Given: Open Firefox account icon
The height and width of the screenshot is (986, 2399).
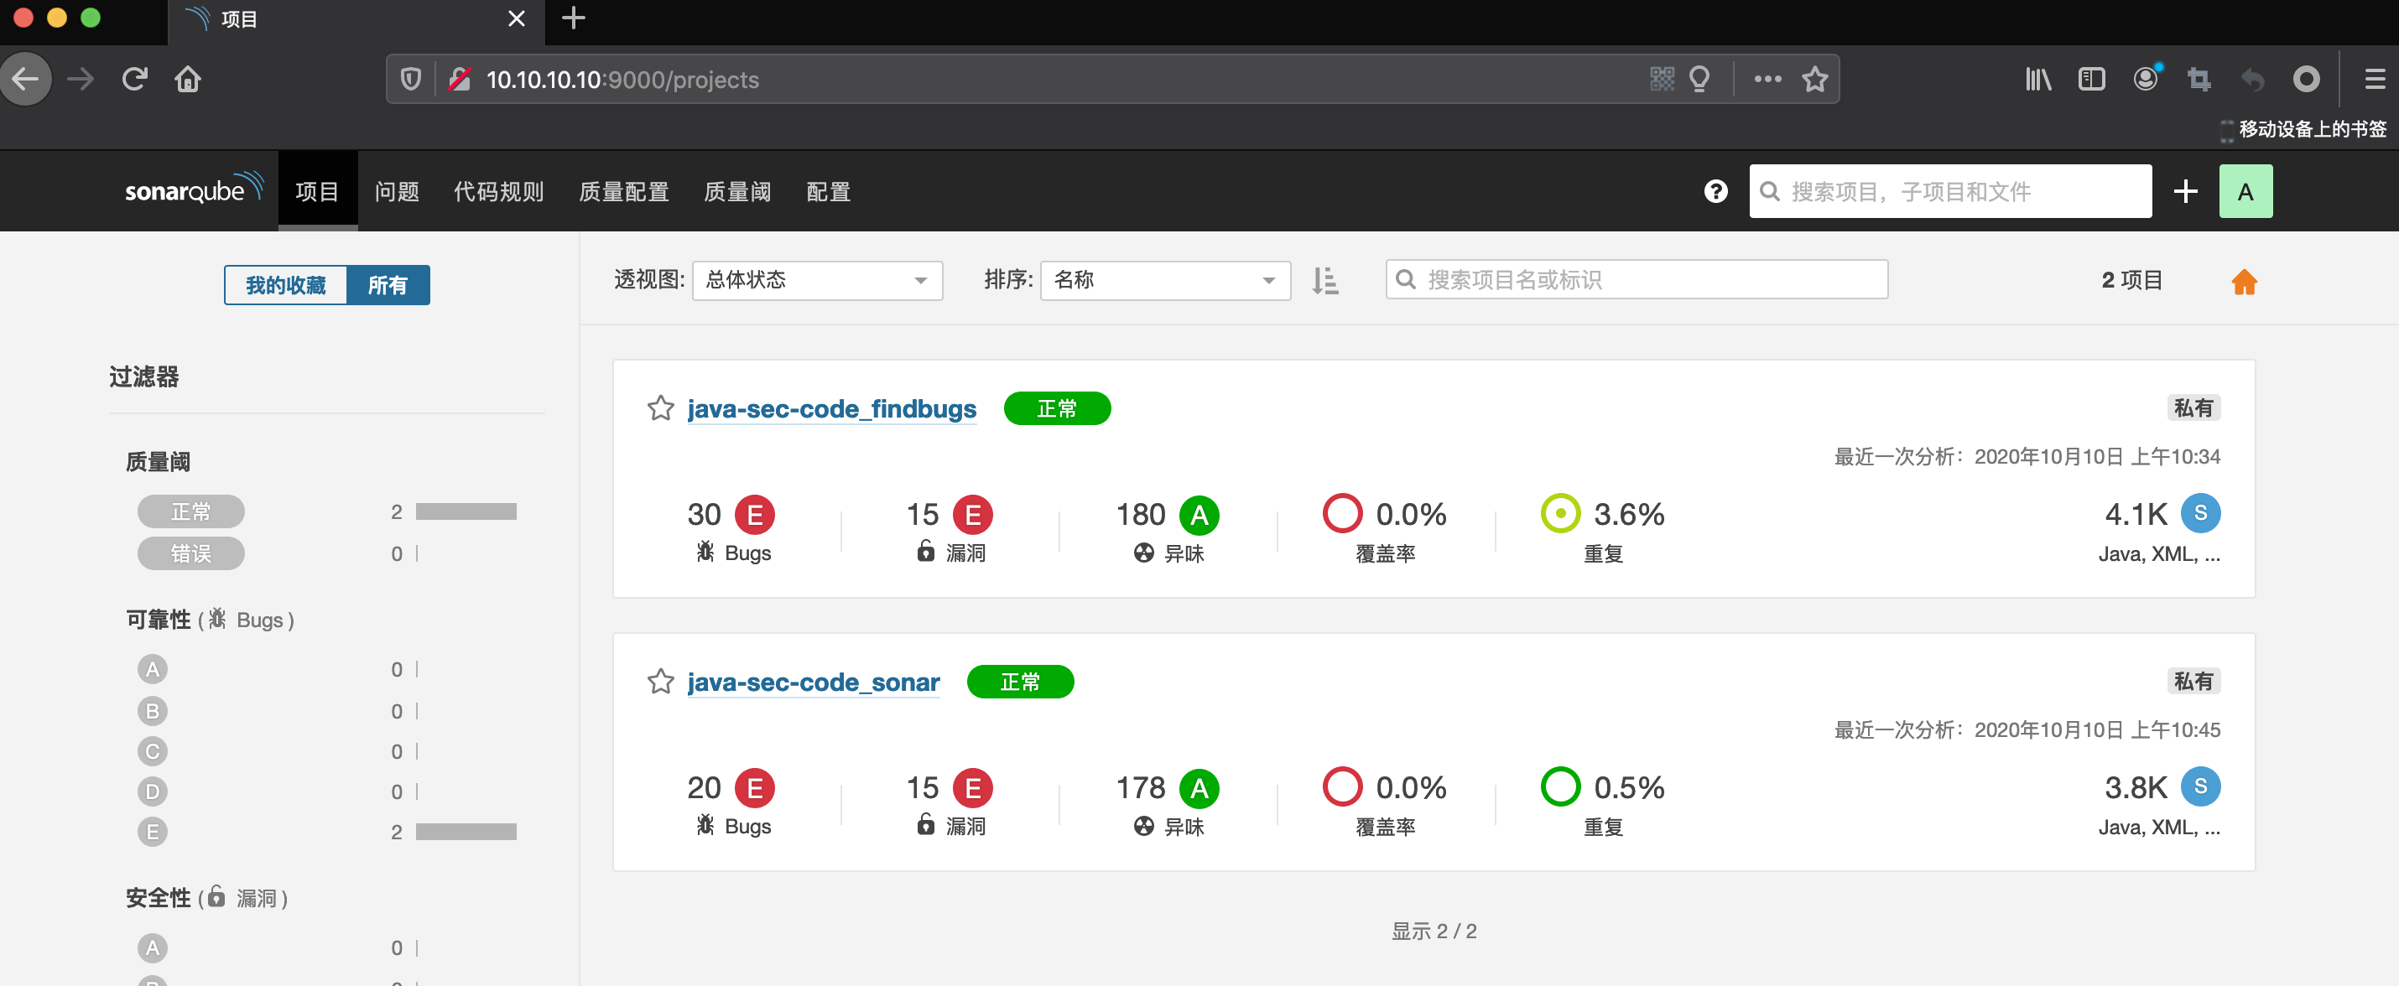Looking at the screenshot, I should [2146, 79].
